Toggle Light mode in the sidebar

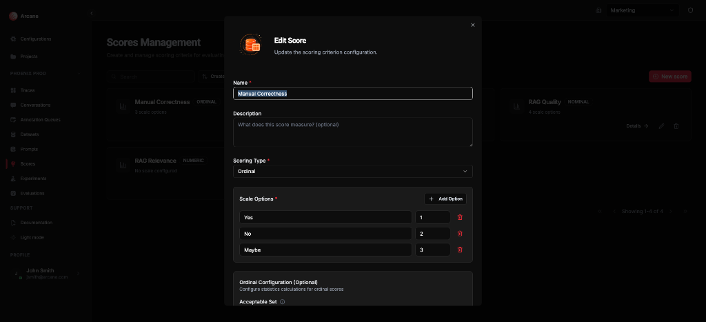[32, 237]
